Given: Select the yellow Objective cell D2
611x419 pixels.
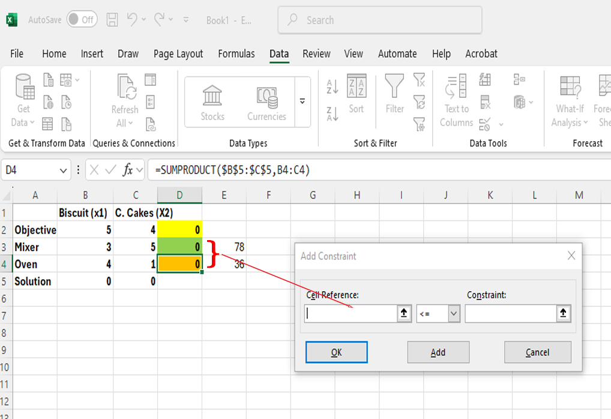Looking at the screenshot, I should tap(179, 230).
